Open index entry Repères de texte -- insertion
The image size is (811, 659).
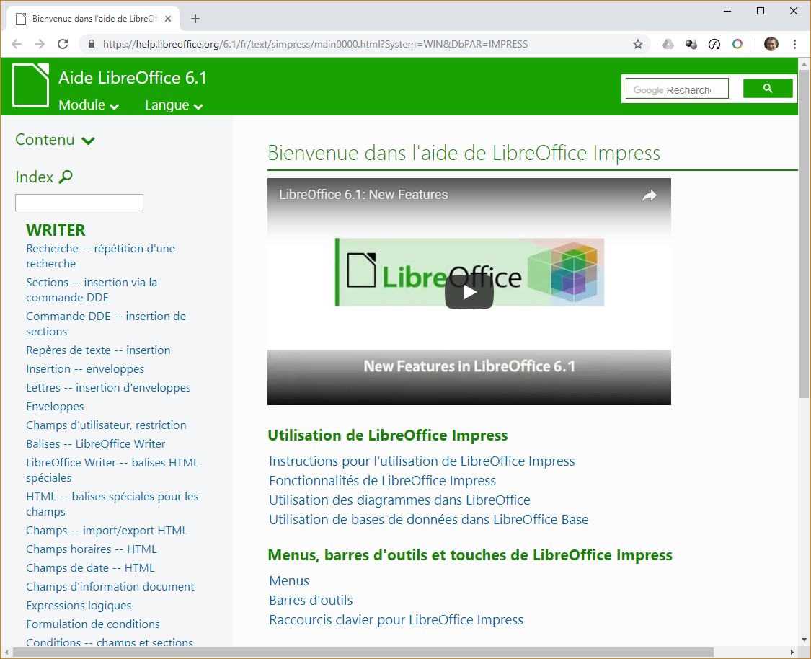coord(98,350)
